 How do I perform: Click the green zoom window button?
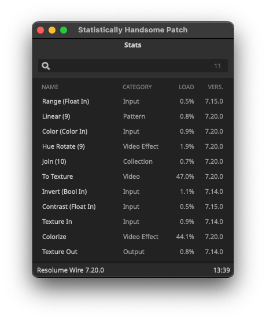pyautogui.click(x=64, y=30)
